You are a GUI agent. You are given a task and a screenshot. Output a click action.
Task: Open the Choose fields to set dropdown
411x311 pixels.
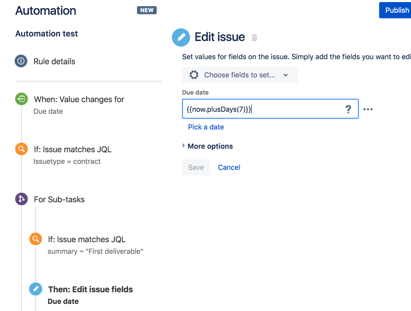pos(239,75)
